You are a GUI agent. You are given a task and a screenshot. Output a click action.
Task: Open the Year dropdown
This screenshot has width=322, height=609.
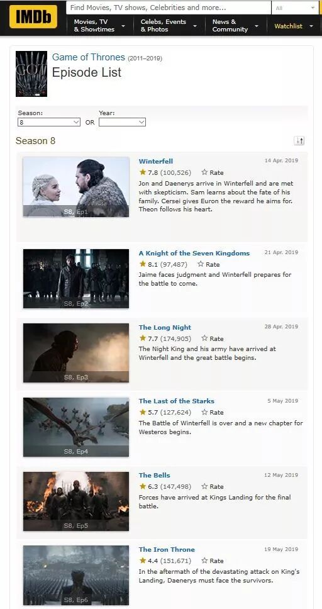click(123, 122)
